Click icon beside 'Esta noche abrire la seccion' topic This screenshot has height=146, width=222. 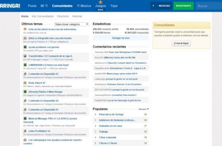[25, 29]
